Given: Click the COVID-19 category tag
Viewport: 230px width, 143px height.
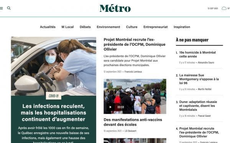Looking at the screenshot, I should pyautogui.click(x=54, y=96).
